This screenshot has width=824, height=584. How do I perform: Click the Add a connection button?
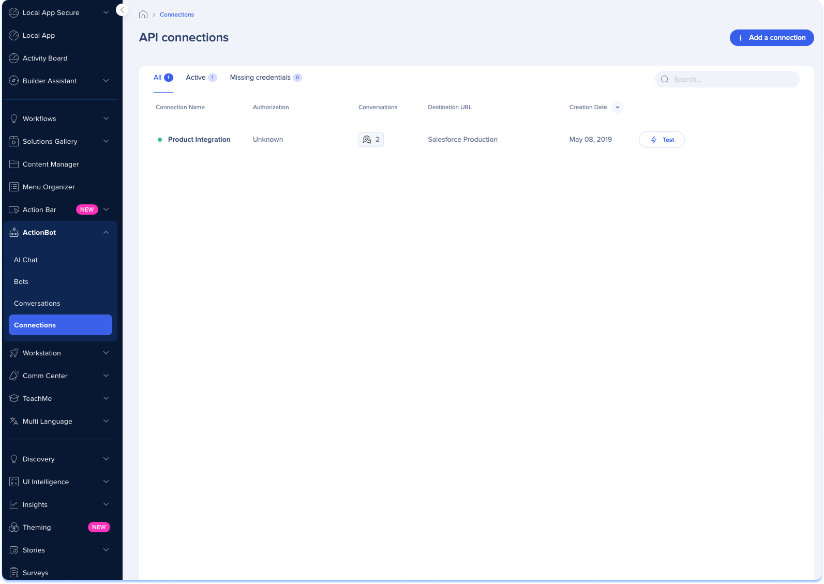pos(771,38)
